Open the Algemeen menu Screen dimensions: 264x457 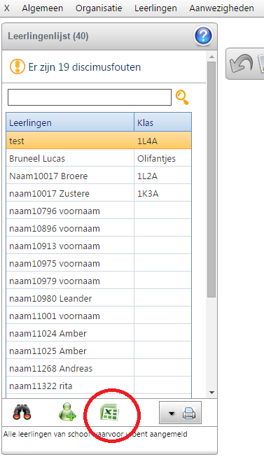[x=43, y=8]
